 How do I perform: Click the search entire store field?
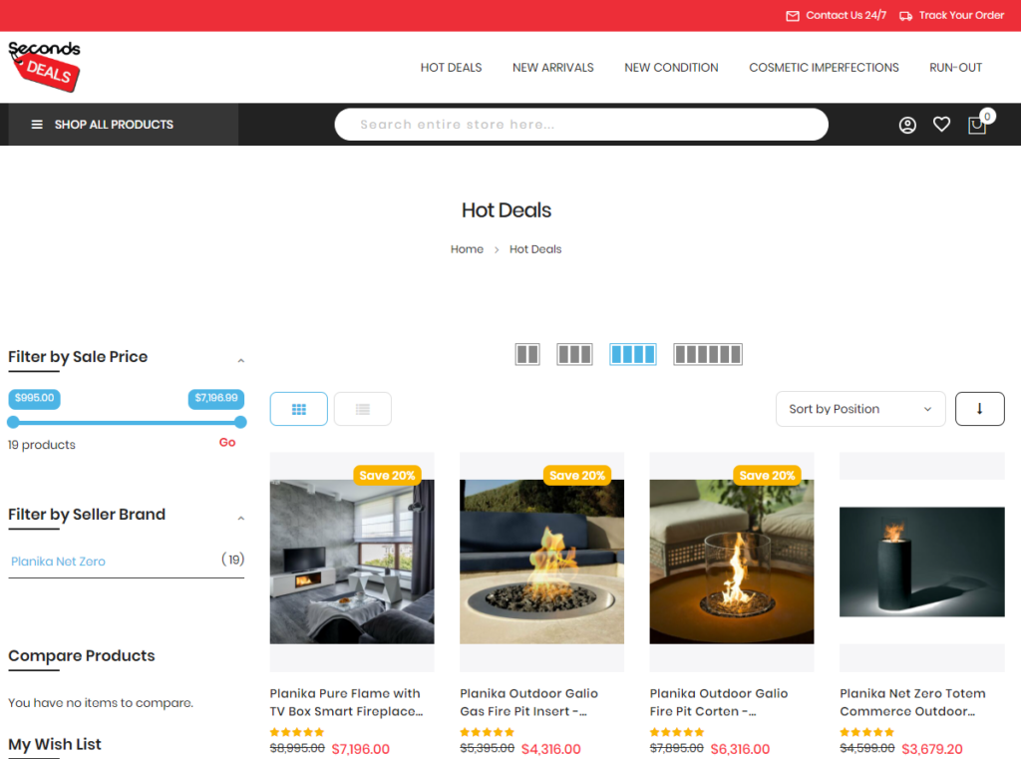(x=580, y=125)
